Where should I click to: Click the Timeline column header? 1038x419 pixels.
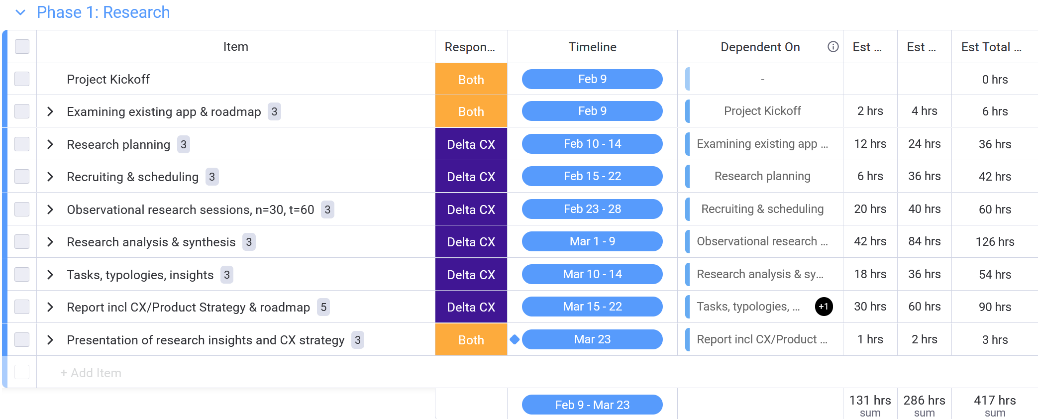tap(592, 47)
